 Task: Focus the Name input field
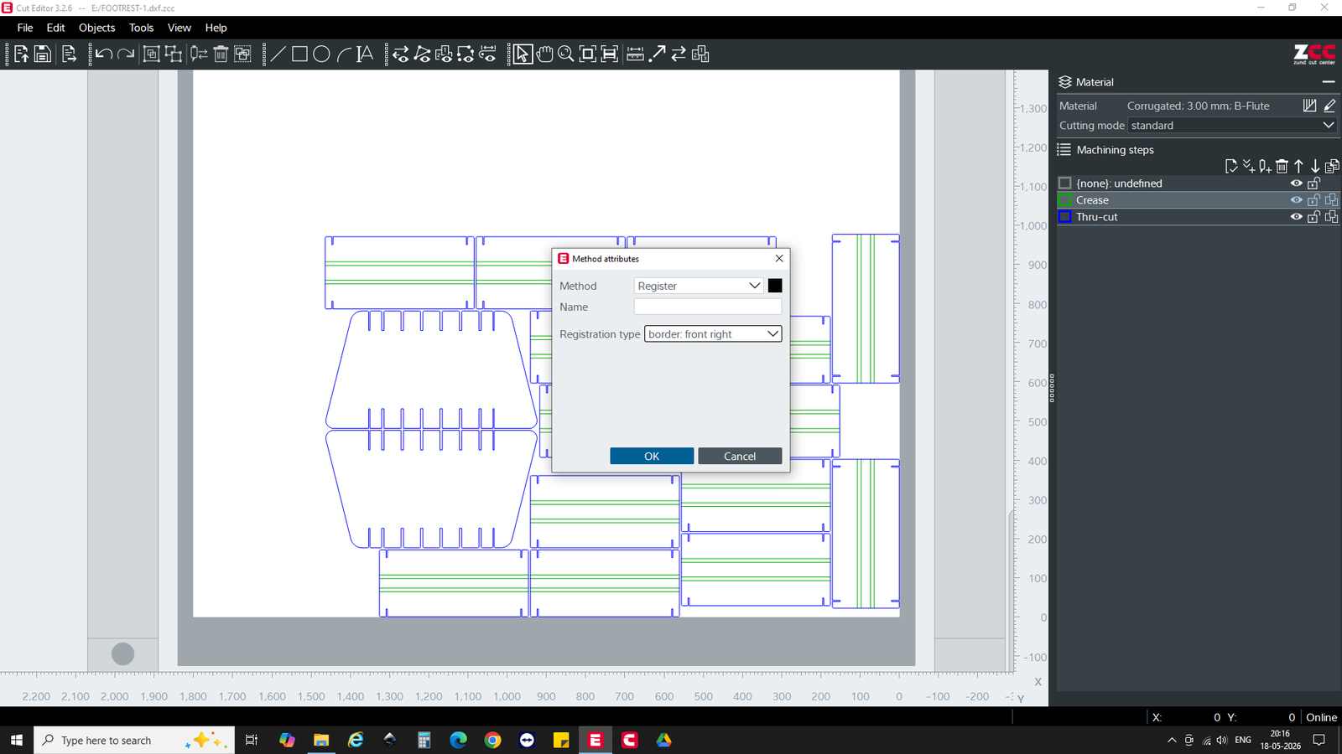point(708,307)
